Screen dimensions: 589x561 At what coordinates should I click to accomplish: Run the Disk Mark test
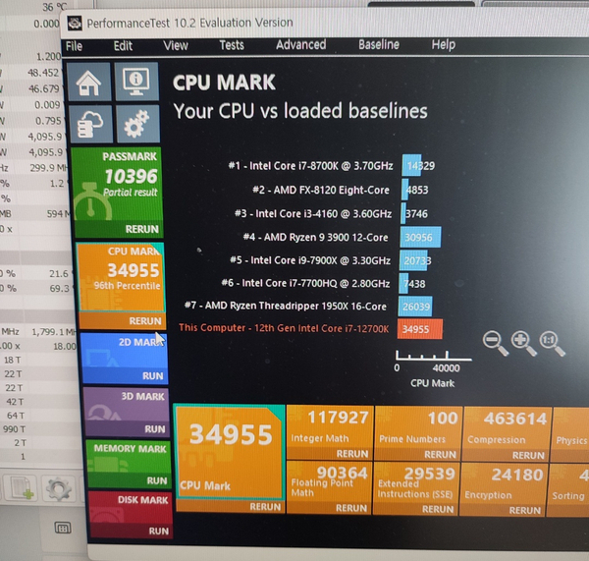(x=158, y=532)
